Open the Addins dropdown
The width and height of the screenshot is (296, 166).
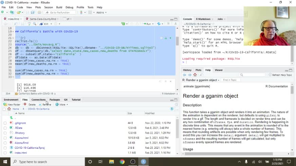click(x=101, y=13)
